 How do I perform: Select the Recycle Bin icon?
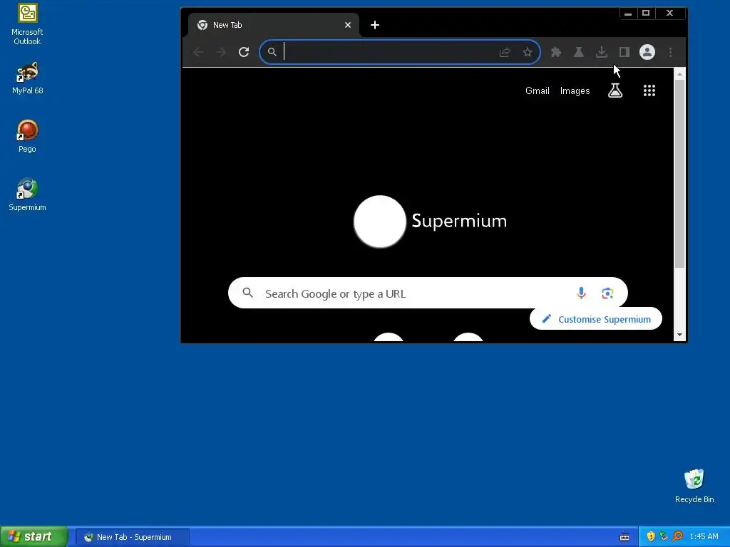(694, 486)
